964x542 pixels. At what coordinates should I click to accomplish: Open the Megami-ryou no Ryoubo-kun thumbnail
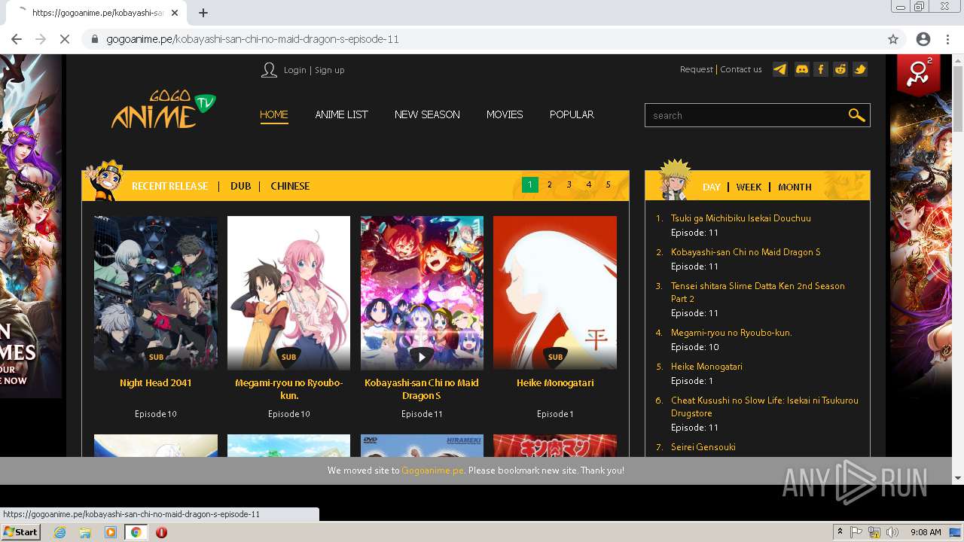pyautogui.click(x=289, y=293)
